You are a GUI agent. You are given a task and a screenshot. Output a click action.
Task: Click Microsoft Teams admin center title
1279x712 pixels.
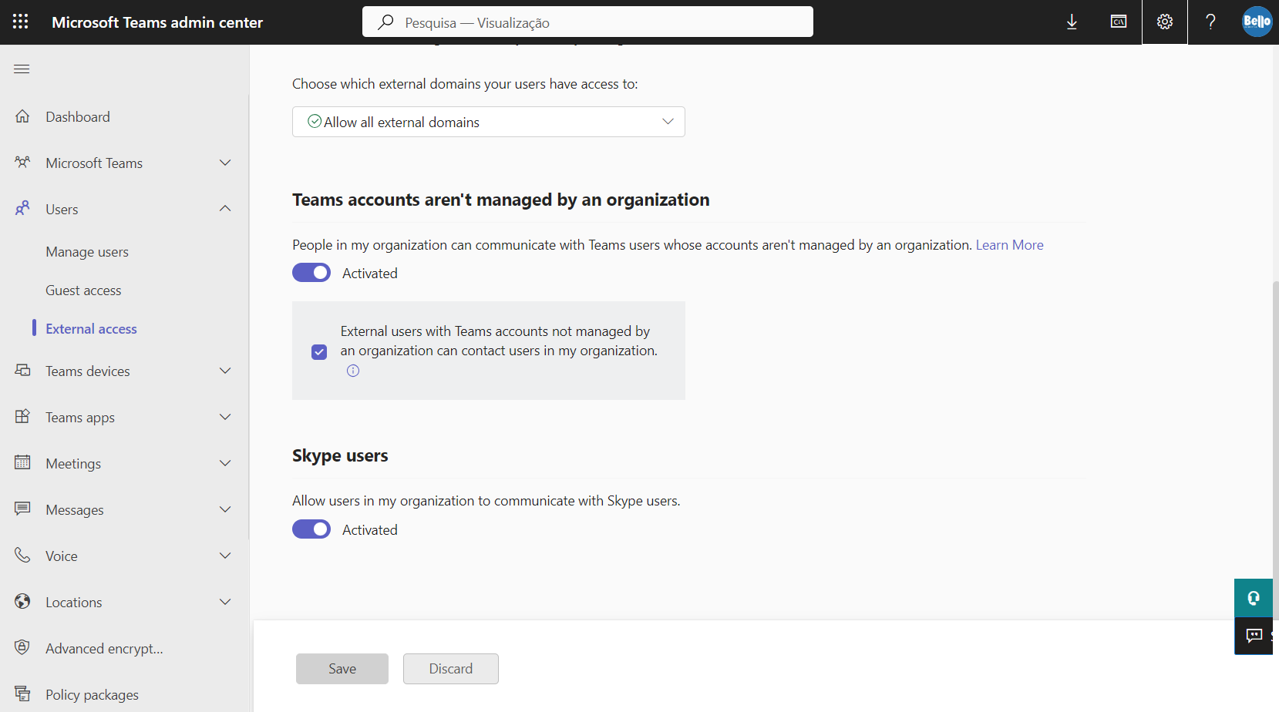pyautogui.click(x=157, y=22)
